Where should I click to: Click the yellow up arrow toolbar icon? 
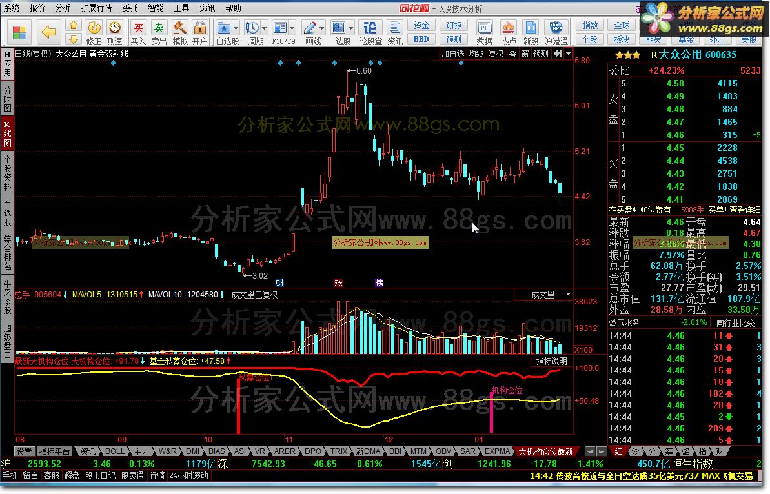[73, 25]
